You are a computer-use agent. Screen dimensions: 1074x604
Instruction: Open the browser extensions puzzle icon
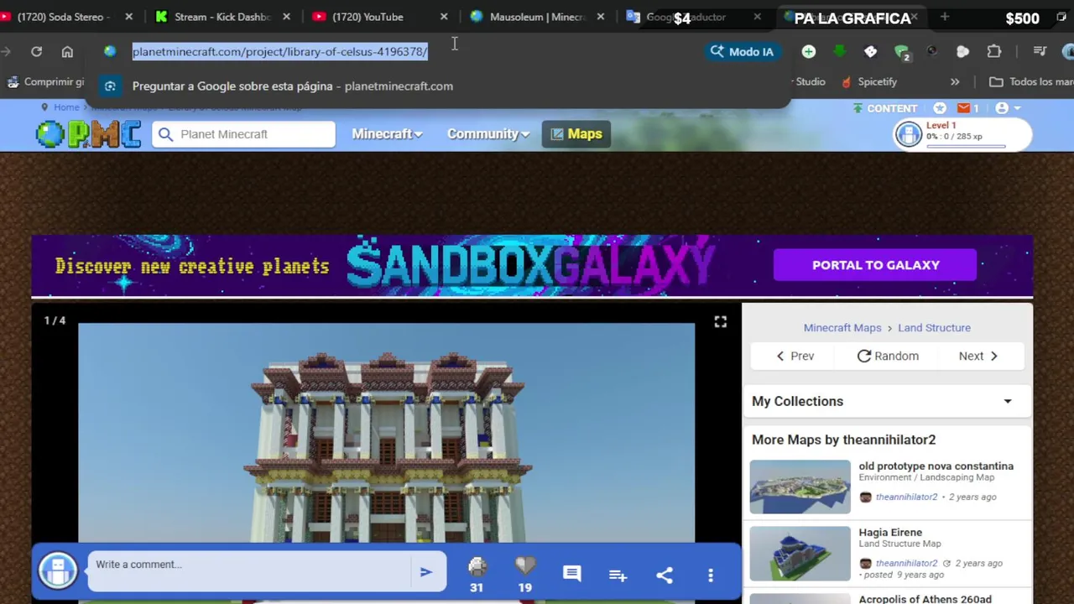coord(994,51)
